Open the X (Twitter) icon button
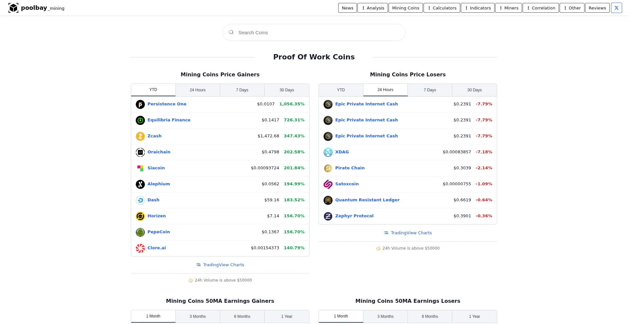The width and height of the screenshot is (628, 324). pyautogui.click(x=617, y=8)
